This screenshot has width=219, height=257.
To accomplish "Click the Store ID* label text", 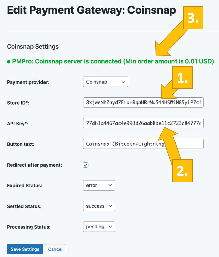I will pyautogui.click(x=19, y=103).
